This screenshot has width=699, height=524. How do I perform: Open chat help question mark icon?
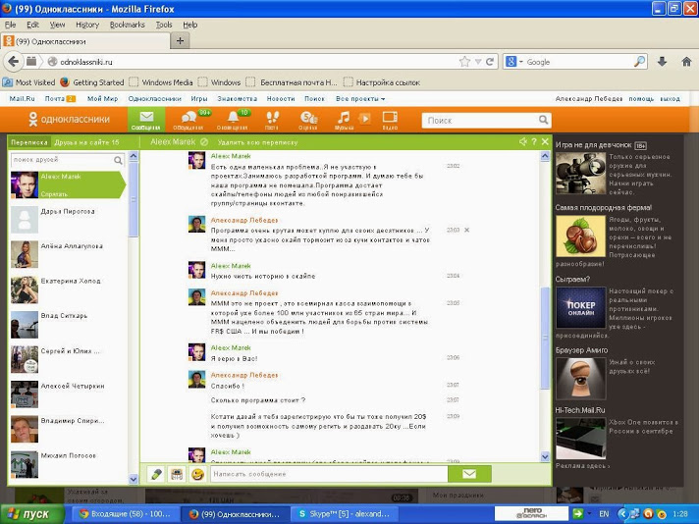(534, 141)
